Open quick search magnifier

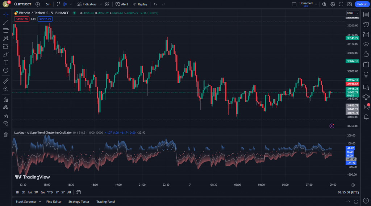(x=324, y=4)
